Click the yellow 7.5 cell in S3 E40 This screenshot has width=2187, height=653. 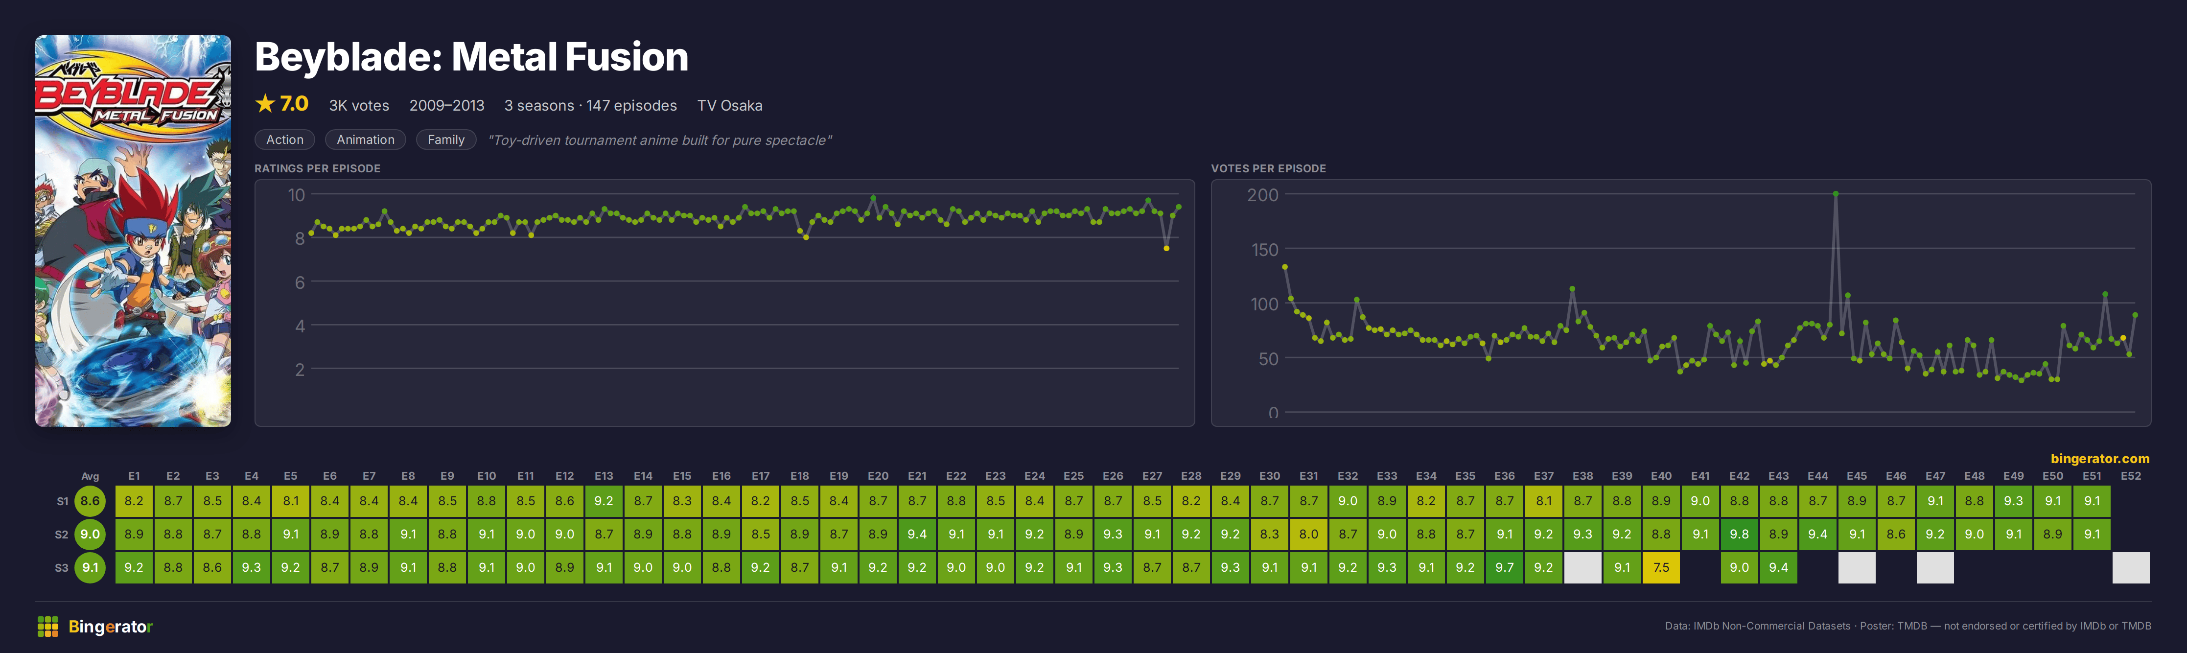[x=1661, y=567]
